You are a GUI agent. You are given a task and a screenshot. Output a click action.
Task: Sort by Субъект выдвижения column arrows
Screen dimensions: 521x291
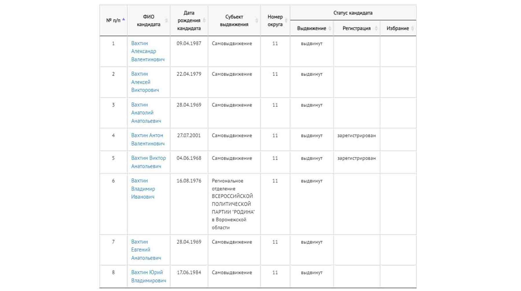point(257,21)
